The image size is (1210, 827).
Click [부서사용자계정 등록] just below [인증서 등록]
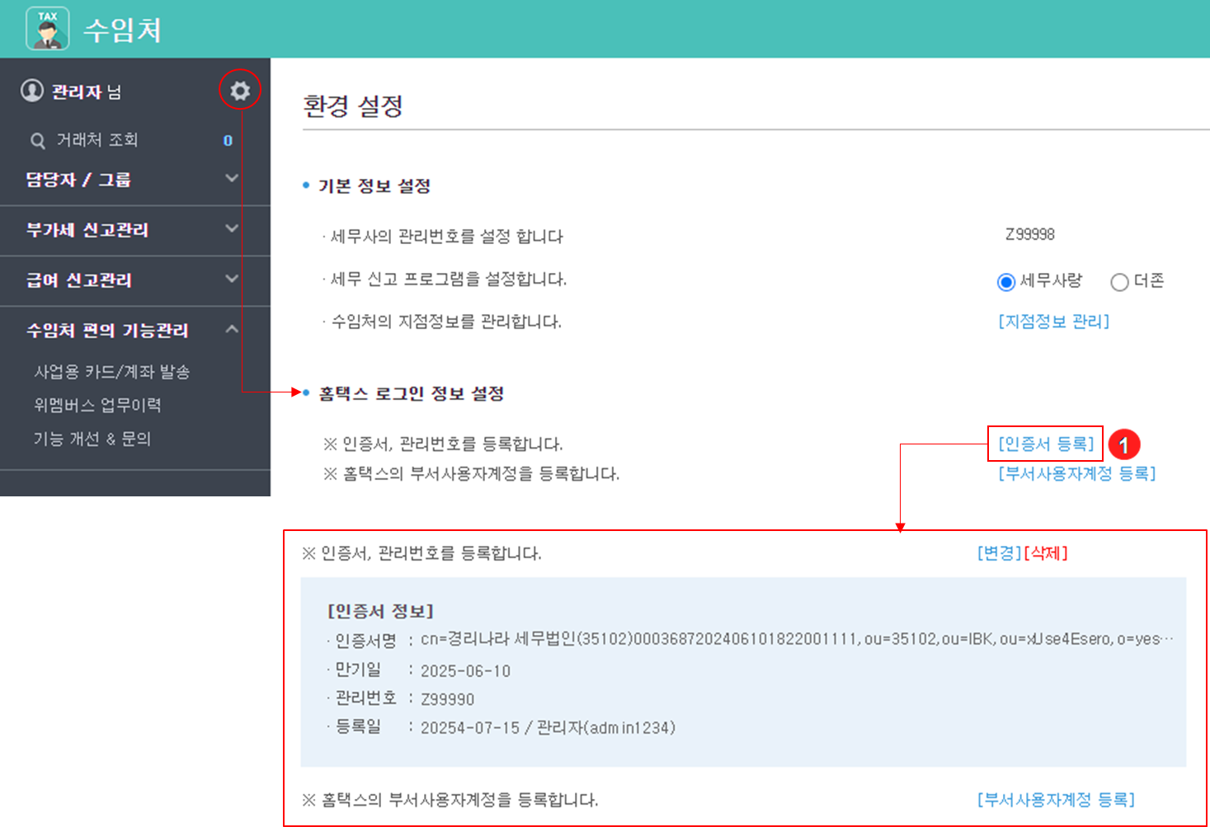pos(1076,474)
